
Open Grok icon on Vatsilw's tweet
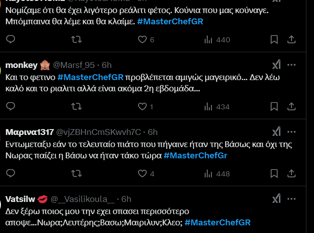pyautogui.click(x=277, y=198)
